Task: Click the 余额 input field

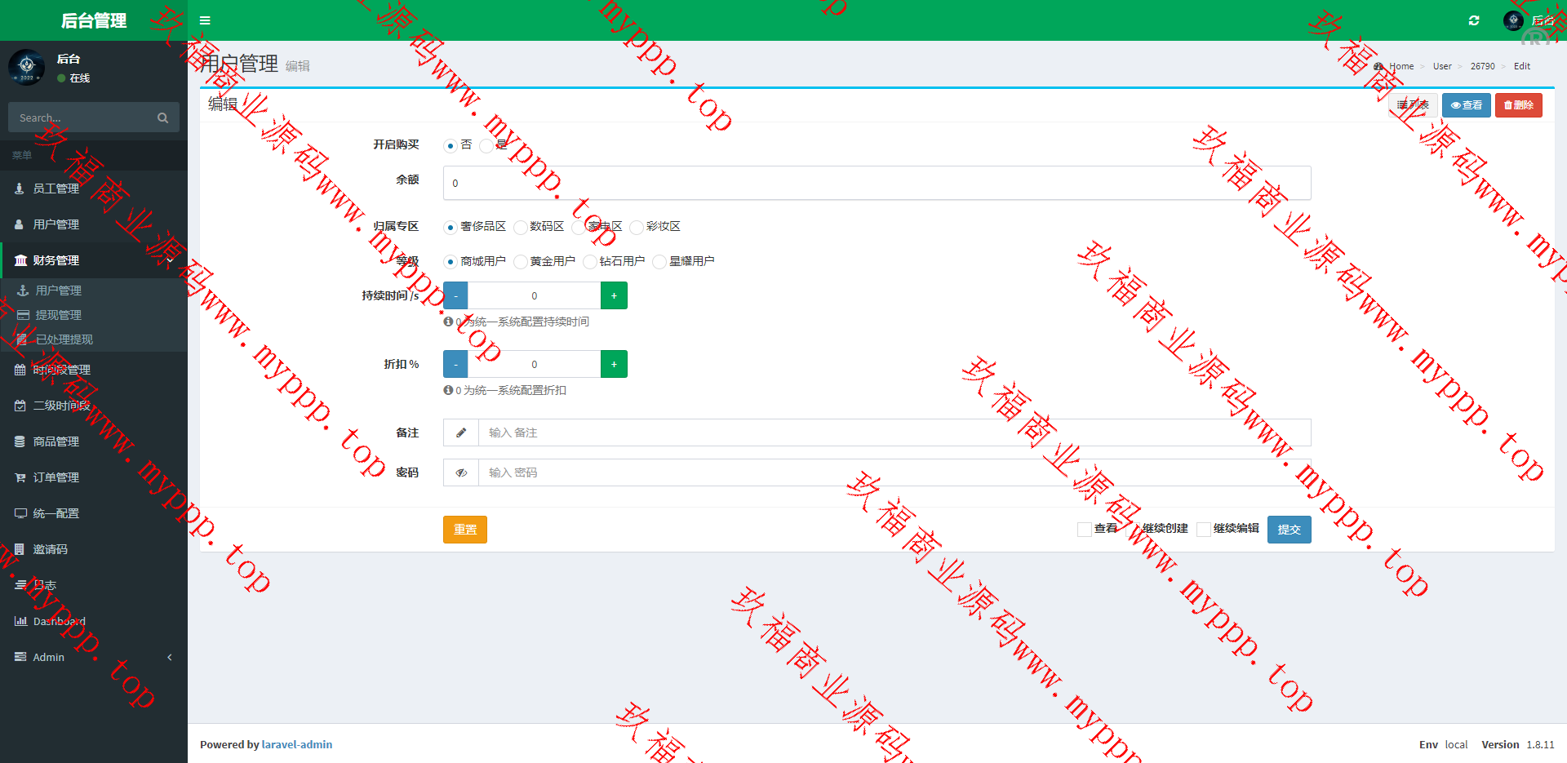Action: [x=877, y=183]
